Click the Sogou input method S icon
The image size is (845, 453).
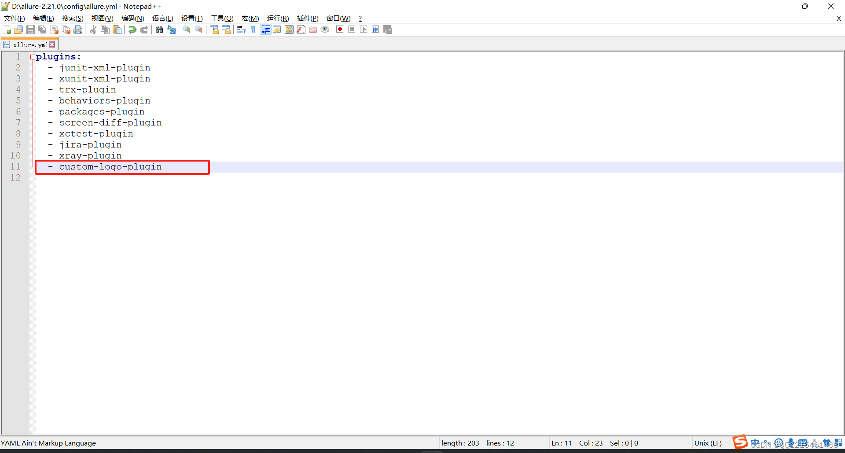740,442
